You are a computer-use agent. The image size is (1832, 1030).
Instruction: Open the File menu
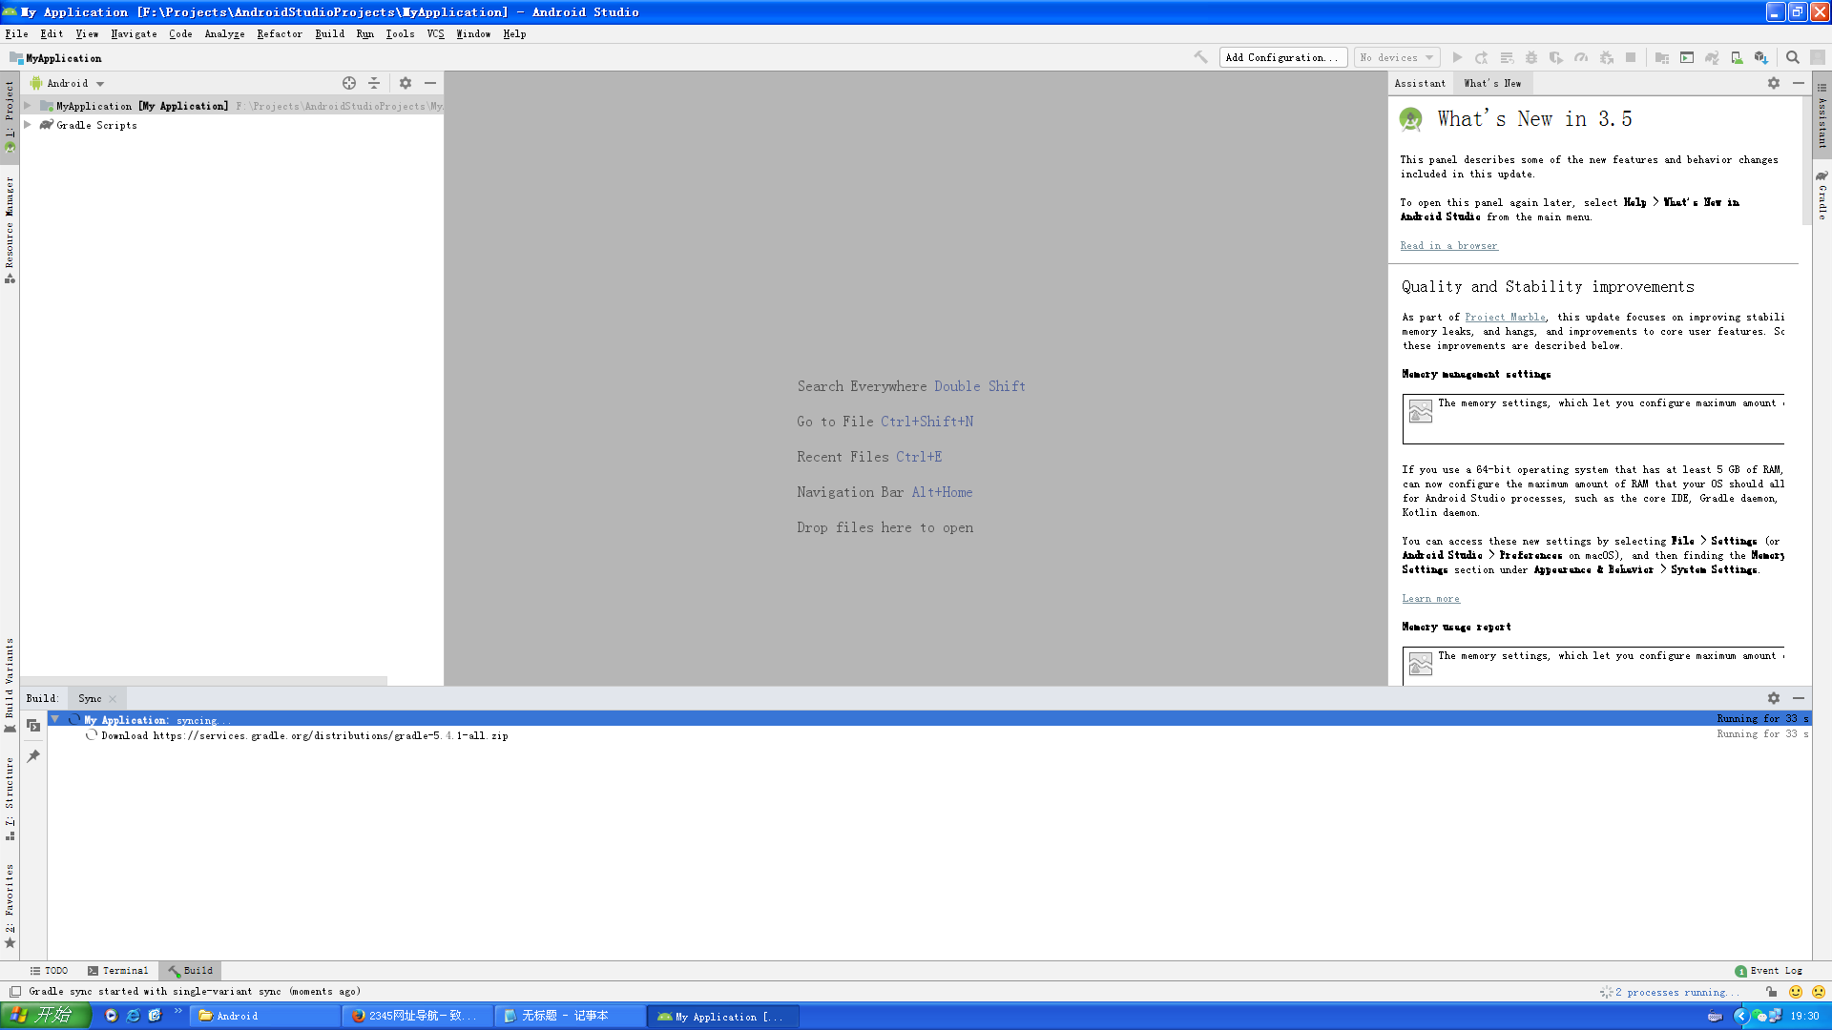pyautogui.click(x=16, y=33)
